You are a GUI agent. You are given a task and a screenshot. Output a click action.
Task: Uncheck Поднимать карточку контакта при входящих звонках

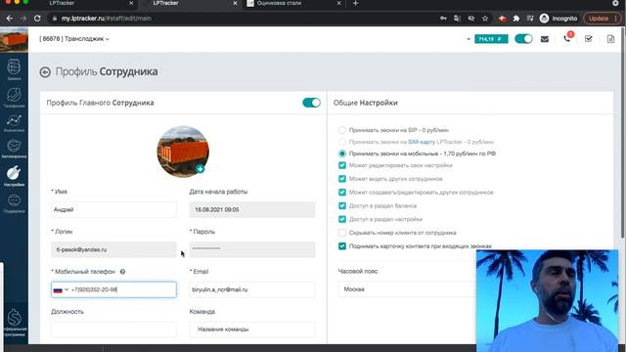pyautogui.click(x=342, y=246)
